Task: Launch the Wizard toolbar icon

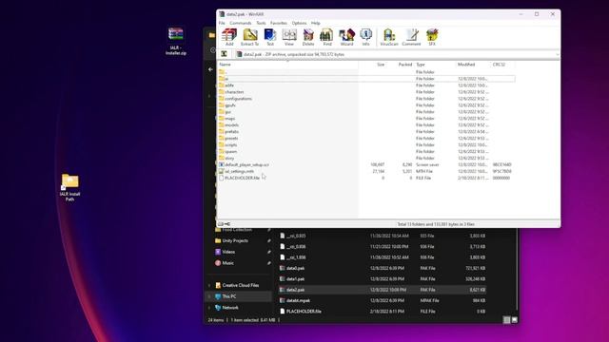Action: pyautogui.click(x=346, y=37)
